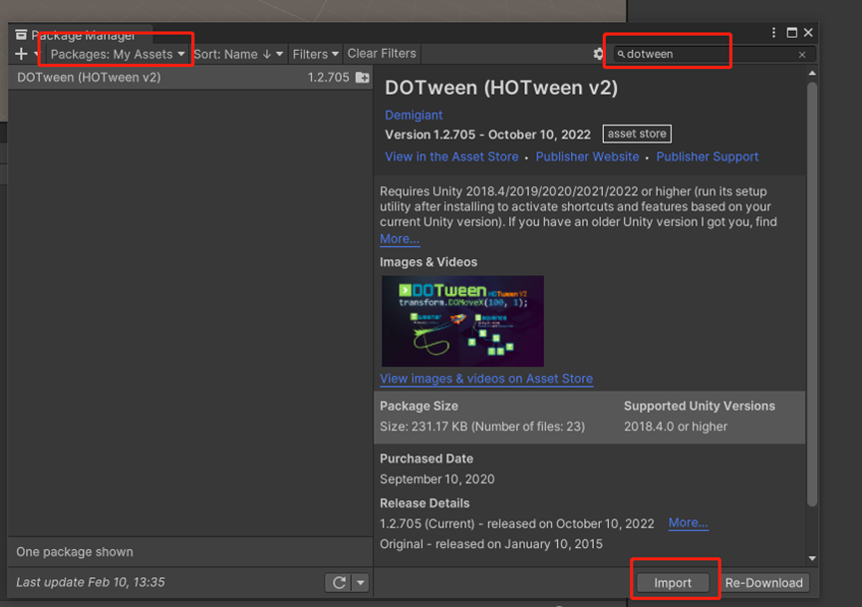Open Package Manager settings gear
The width and height of the screenshot is (862, 607).
click(x=598, y=54)
